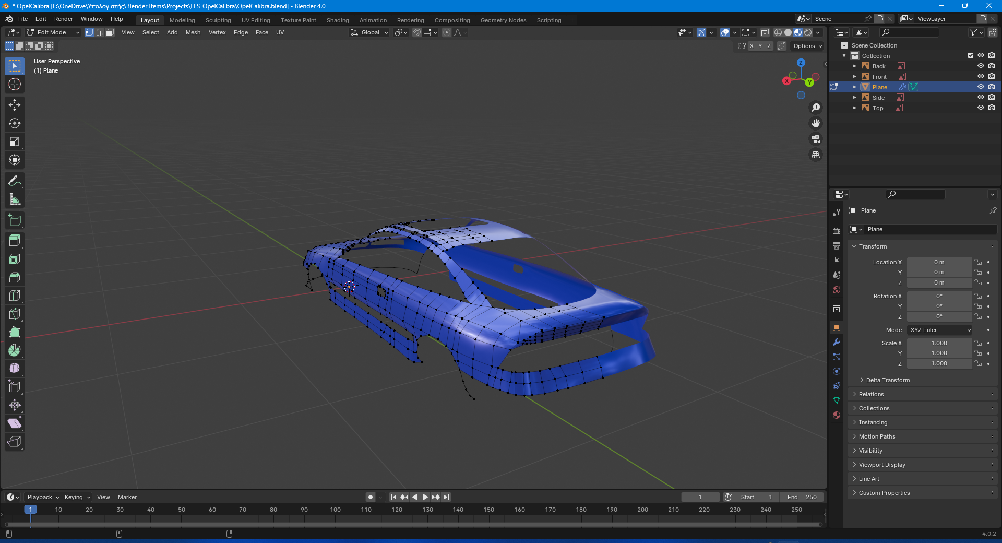
Task: Select the Inset Faces tool
Action: pyautogui.click(x=15, y=259)
